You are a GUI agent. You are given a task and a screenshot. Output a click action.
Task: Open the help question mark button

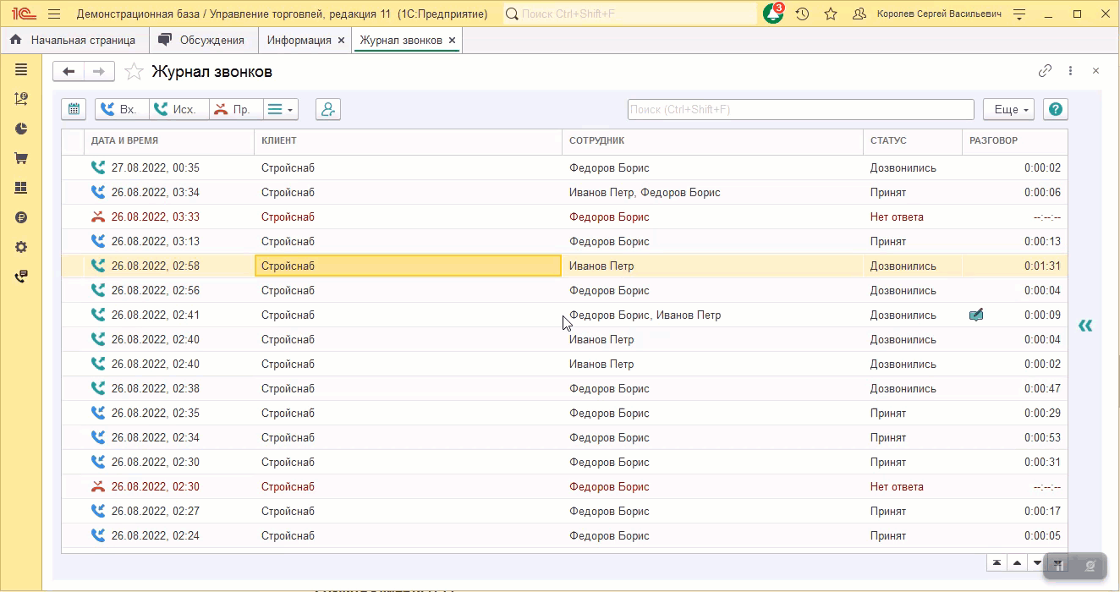tap(1055, 109)
